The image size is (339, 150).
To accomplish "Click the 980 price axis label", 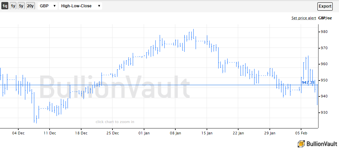I will tap(324, 32).
